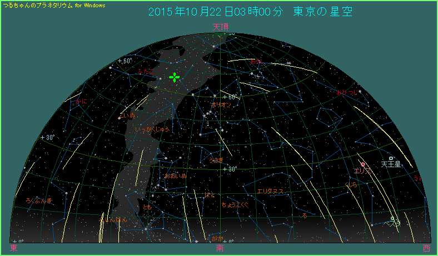
Task: Click the Uranus (天王星) planet symbol
Action: coord(391,158)
